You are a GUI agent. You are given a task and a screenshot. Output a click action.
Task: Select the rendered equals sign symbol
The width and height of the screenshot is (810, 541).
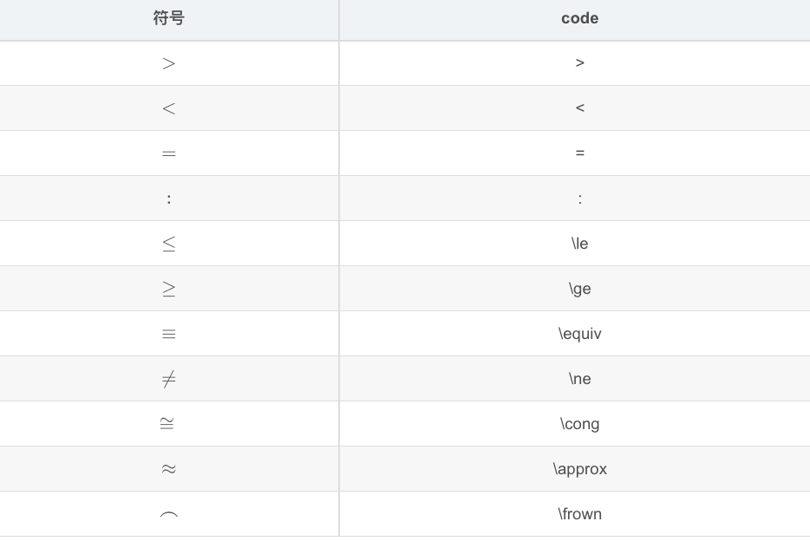168,153
